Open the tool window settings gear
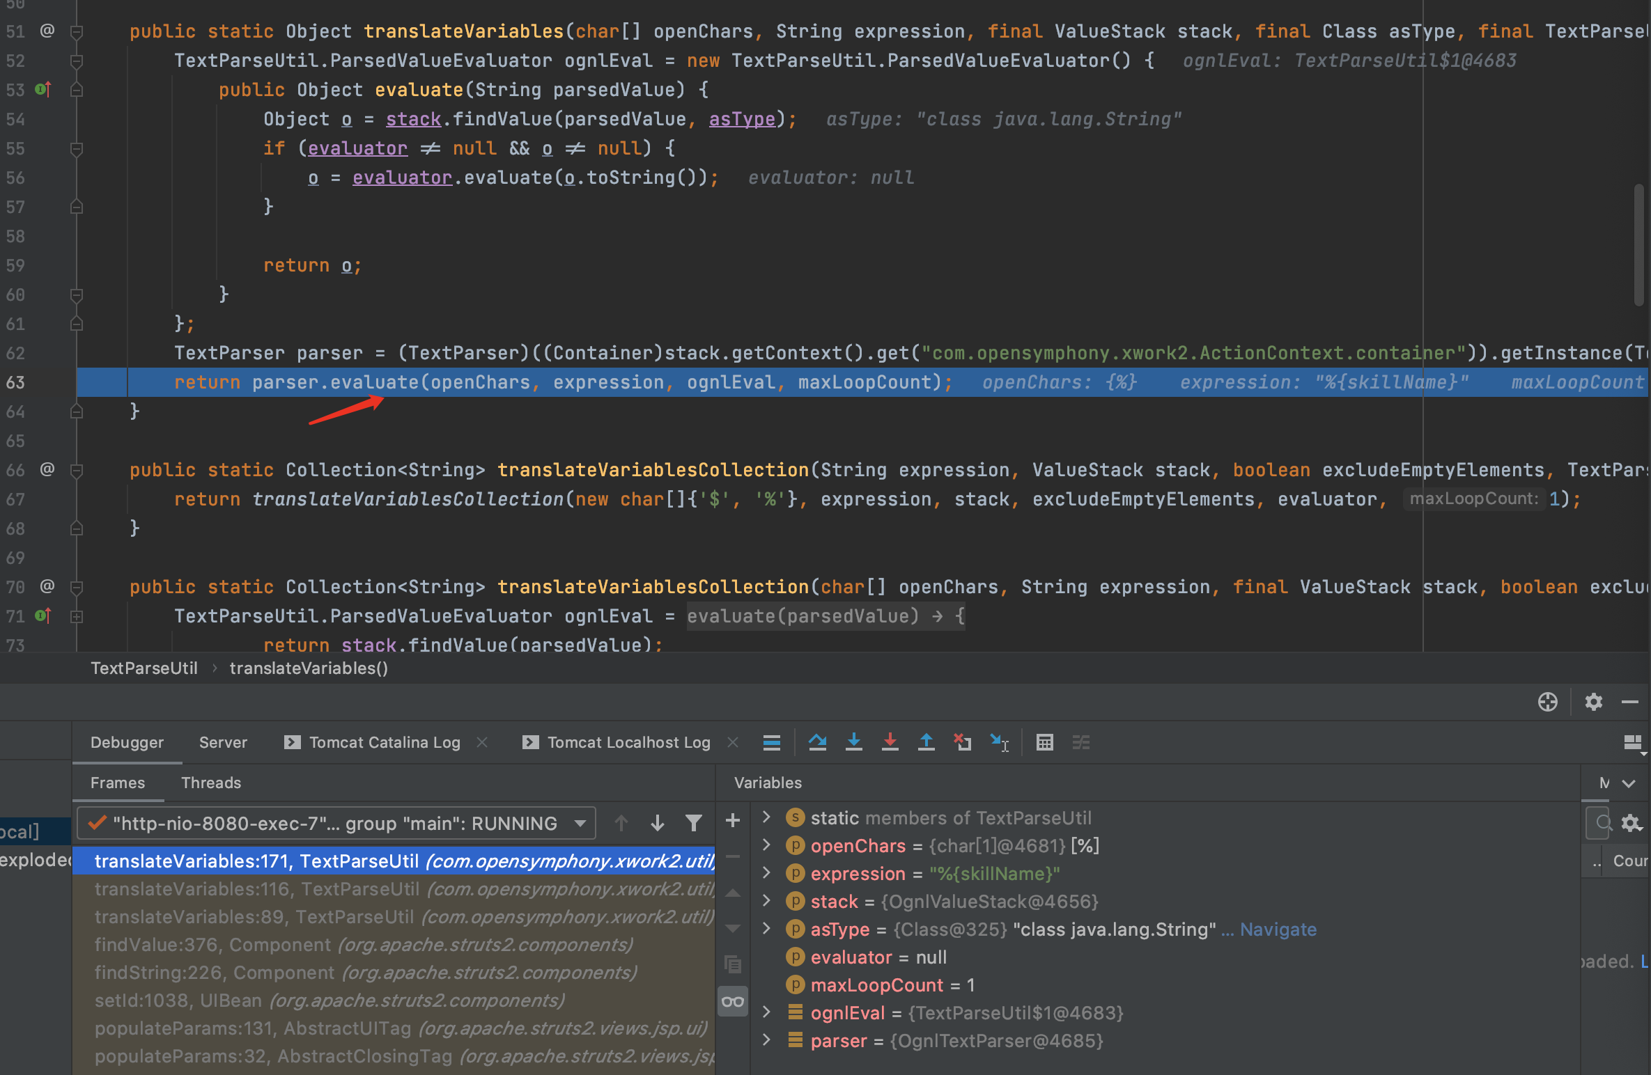 1594,702
